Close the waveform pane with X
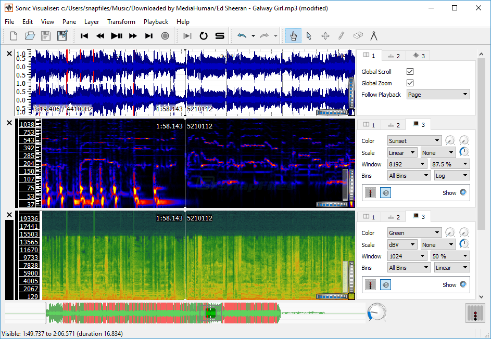 pyautogui.click(x=9, y=54)
